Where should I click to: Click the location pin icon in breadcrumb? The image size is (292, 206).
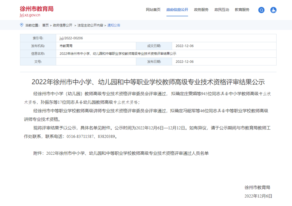(x=22, y=25)
